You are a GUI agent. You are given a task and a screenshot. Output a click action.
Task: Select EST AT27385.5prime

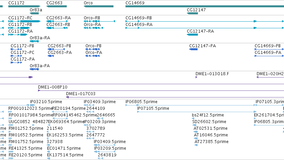tap(211, 142)
